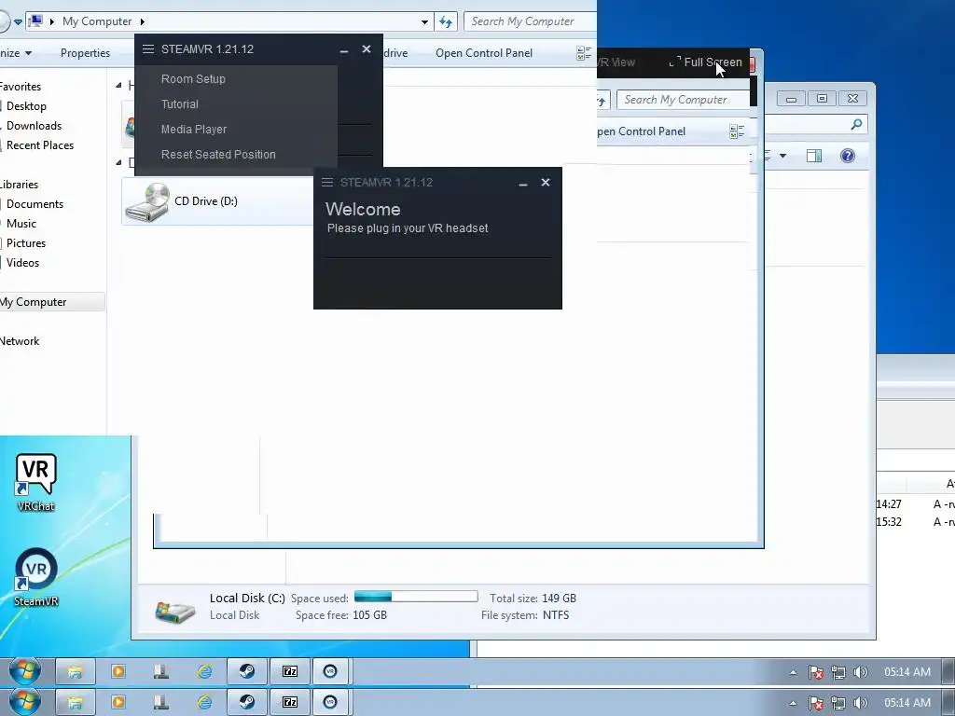
Task: Click refresh button next to address bar
Action: (446, 21)
